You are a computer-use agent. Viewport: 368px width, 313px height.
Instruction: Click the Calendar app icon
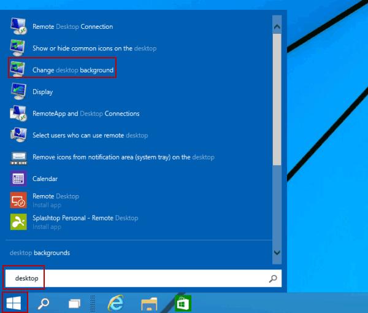click(x=18, y=179)
